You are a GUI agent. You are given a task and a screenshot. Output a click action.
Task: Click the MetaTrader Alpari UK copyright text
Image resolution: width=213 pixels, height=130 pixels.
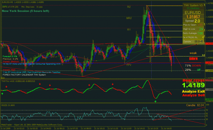tap(32, 125)
